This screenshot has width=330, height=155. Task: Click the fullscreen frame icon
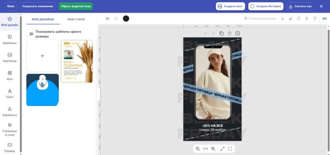(230, 149)
